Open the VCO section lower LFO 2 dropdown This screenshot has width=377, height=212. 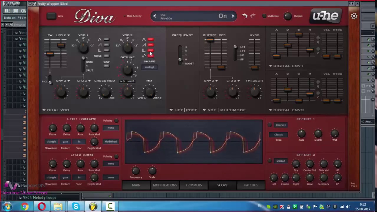click(84, 81)
